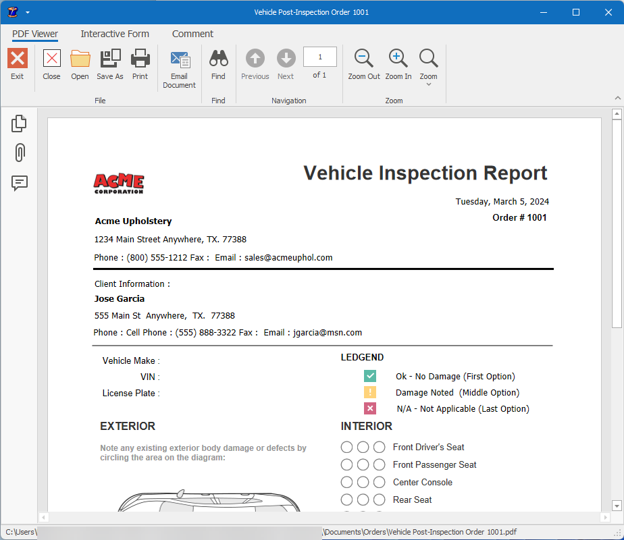
Task: Open the Zoom level dropdown
Action: pos(428,65)
